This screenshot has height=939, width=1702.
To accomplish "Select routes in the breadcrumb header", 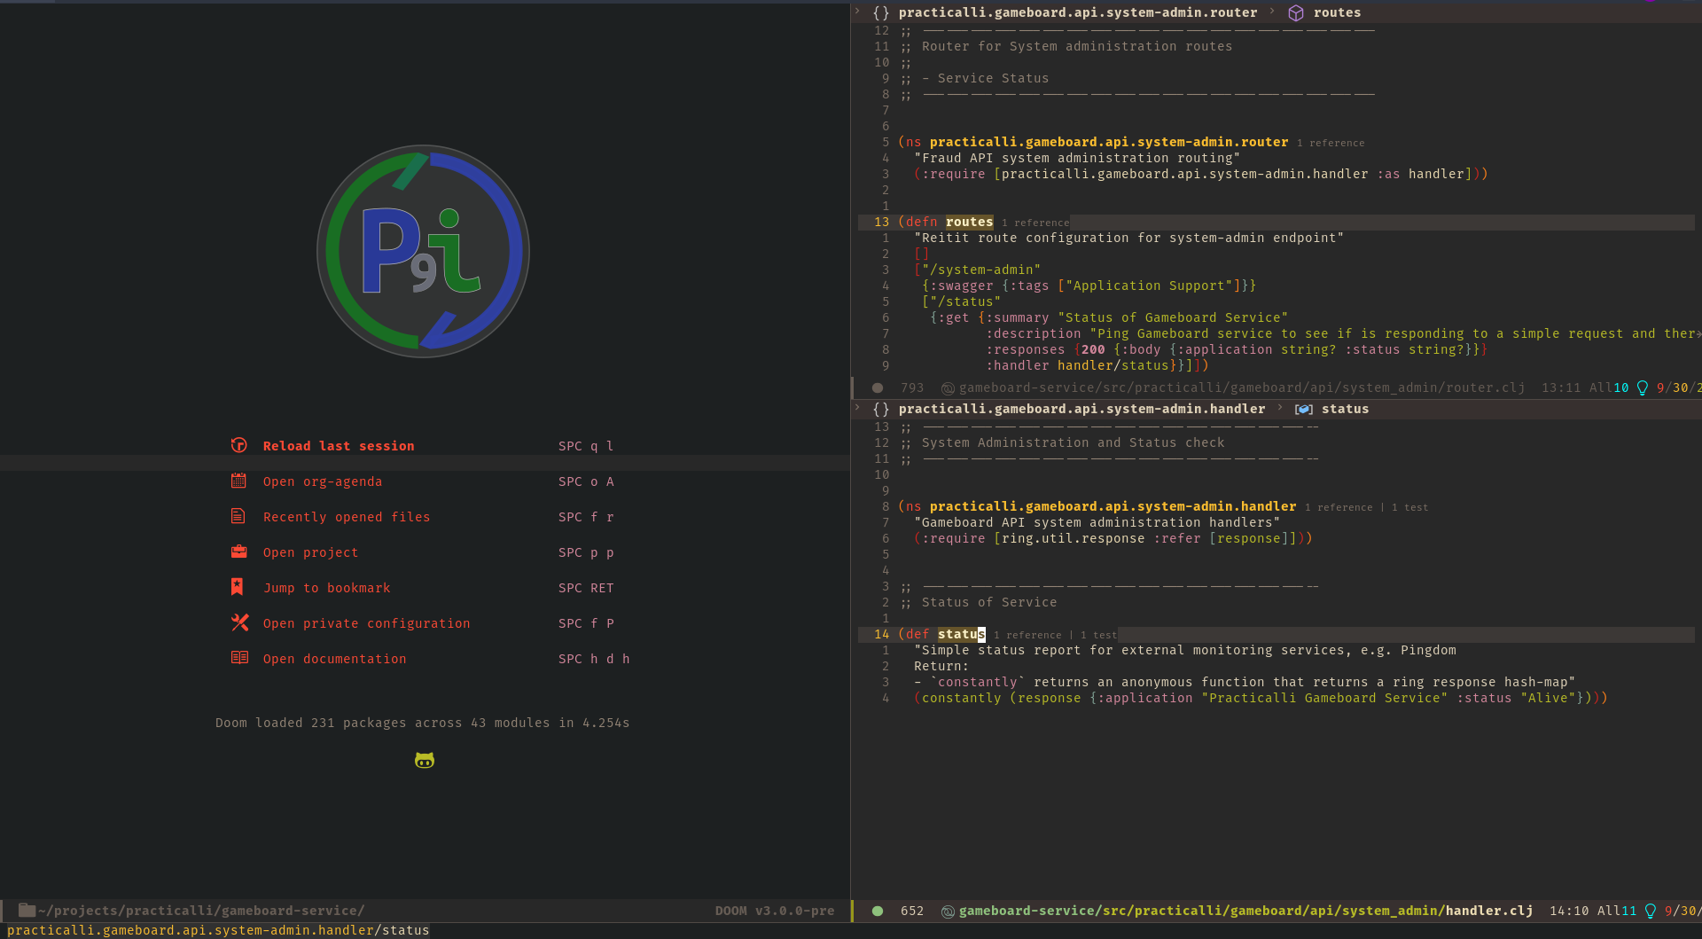I will pyautogui.click(x=1338, y=12).
